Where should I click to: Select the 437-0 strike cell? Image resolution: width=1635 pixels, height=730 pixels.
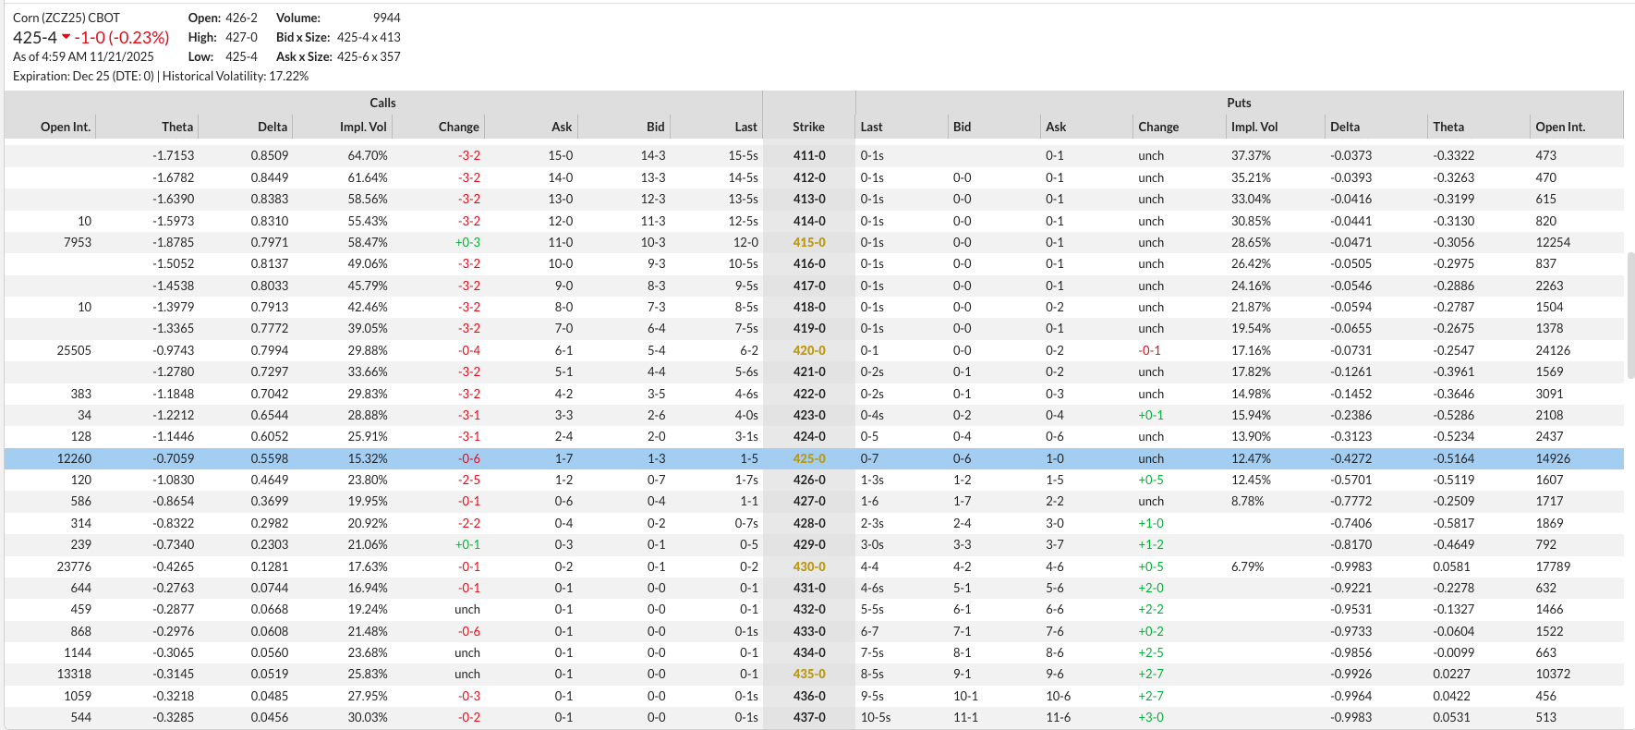pos(809,717)
